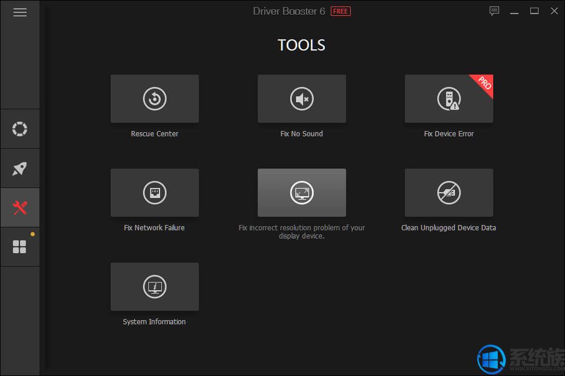565x376 pixels.
Task: Open the System Information tile
Action: pos(155,287)
